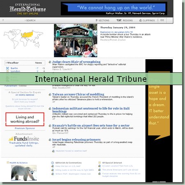Click the question mark help icon
Viewport: 185px width, 185px height.
point(3,20)
